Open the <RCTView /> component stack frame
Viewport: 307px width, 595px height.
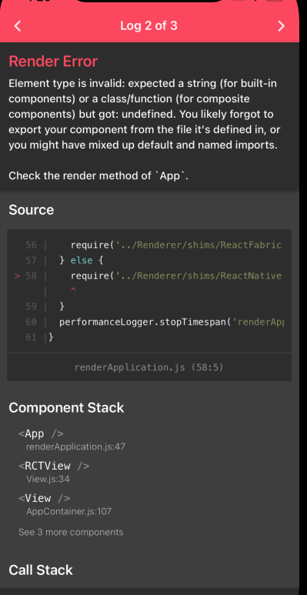pyautogui.click(x=54, y=466)
